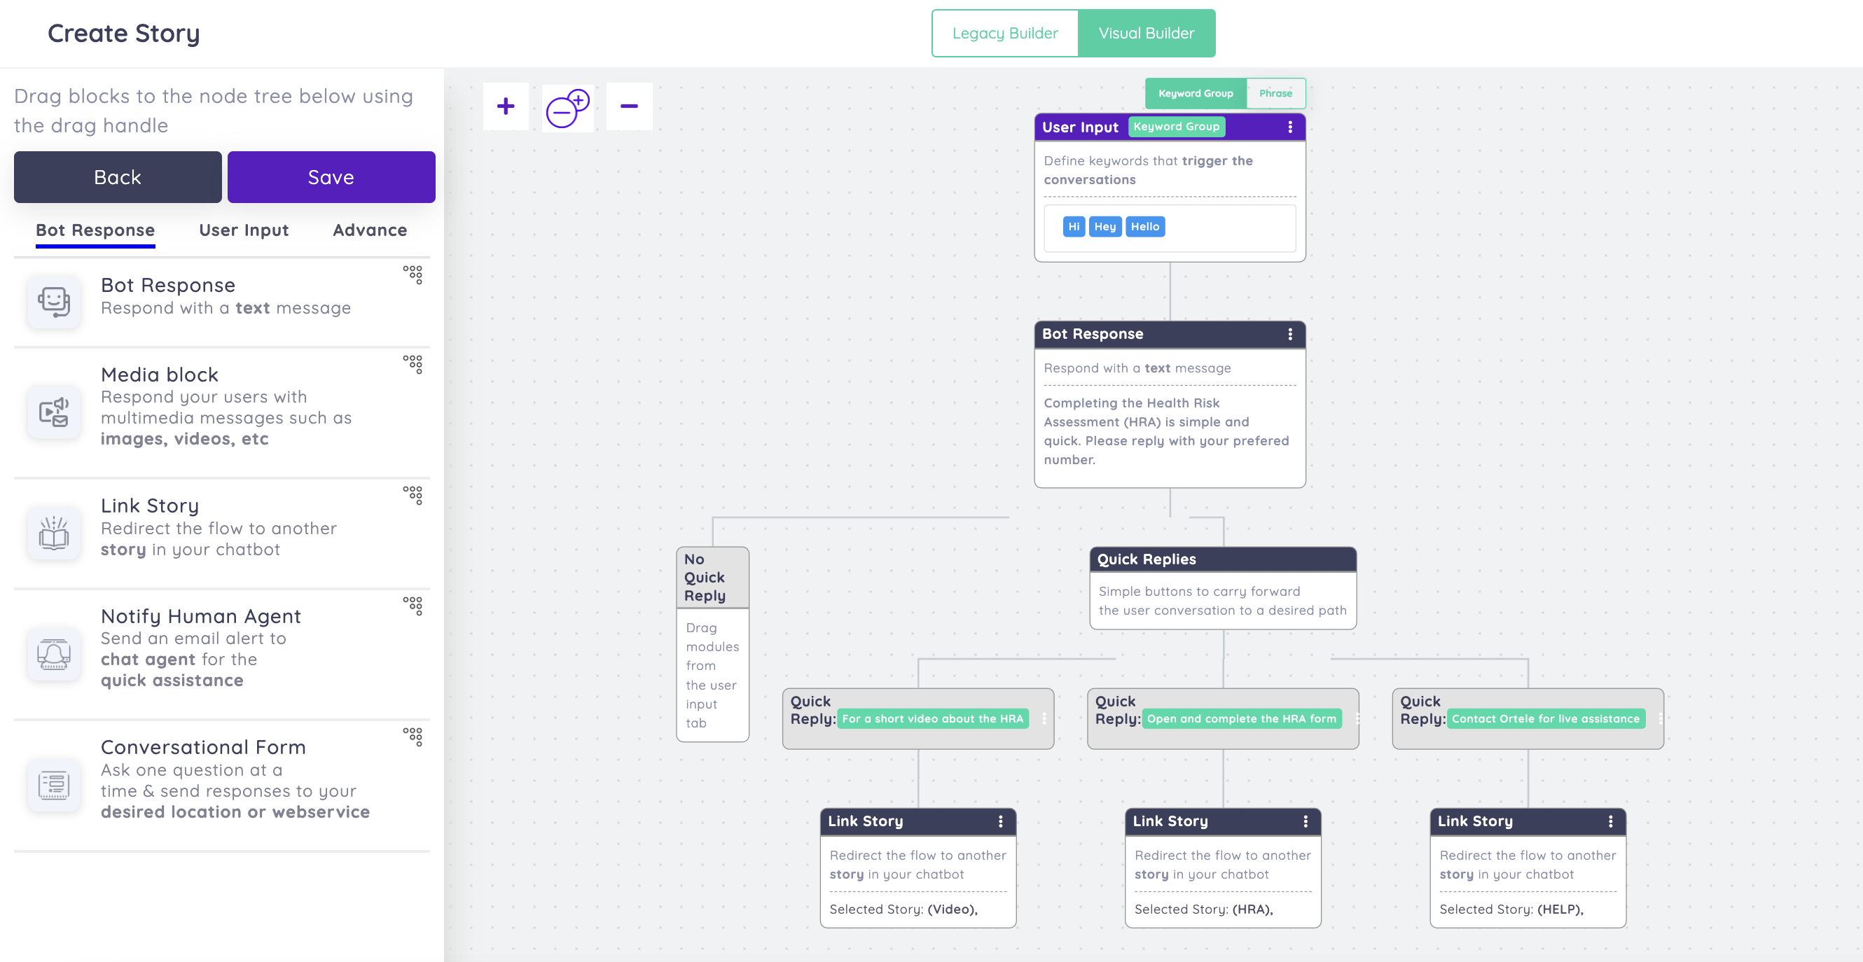
Task: Click the Hello keyword chip
Action: tap(1145, 226)
